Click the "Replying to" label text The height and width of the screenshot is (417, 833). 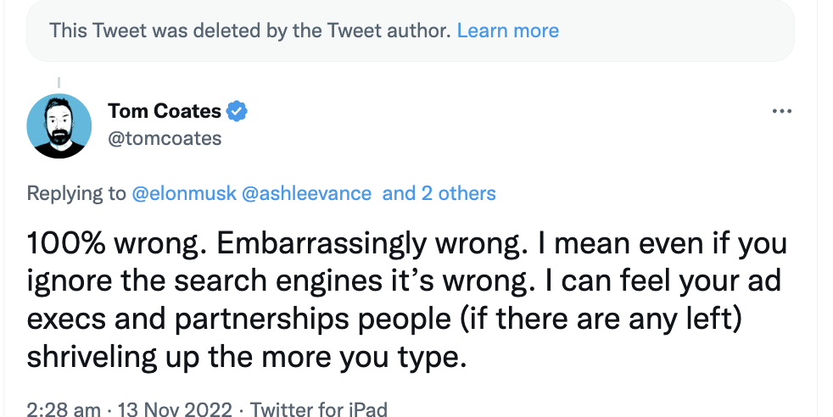pyautogui.click(x=76, y=193)
